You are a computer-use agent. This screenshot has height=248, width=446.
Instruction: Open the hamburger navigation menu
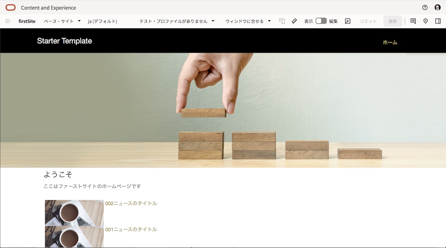[8, 21]
